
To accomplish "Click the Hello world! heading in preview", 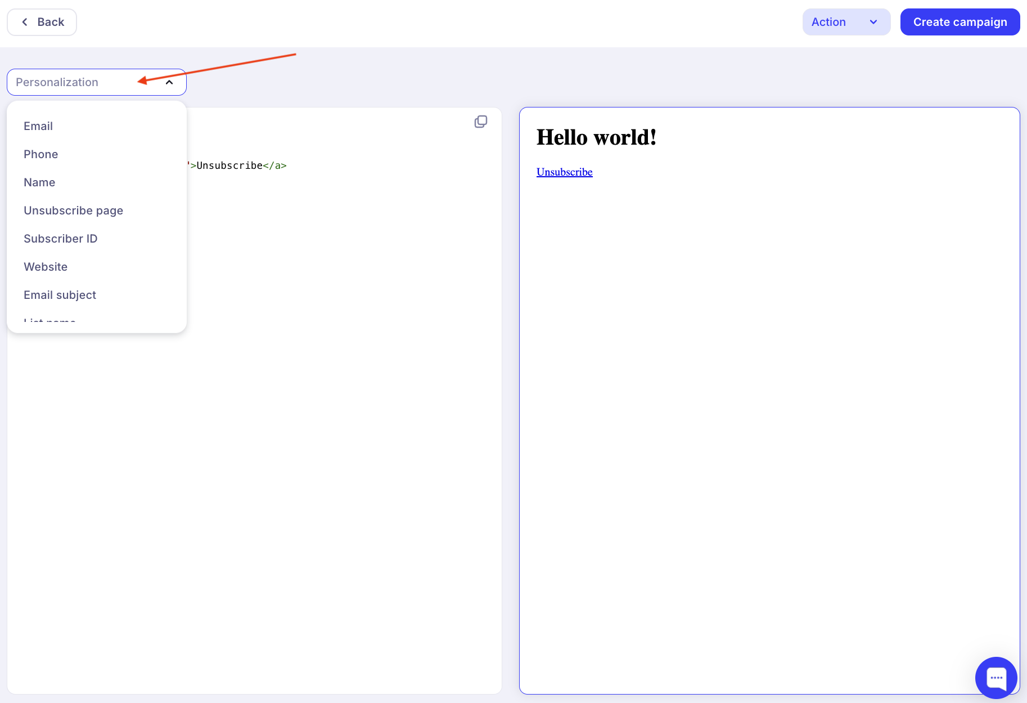I will tap(596, 137).
